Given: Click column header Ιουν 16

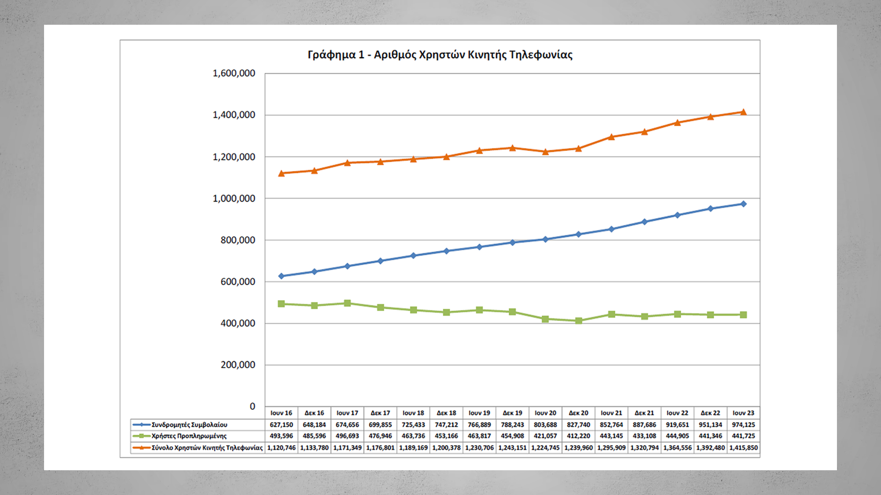Looking at the screenshot, I should pos(281,413).
